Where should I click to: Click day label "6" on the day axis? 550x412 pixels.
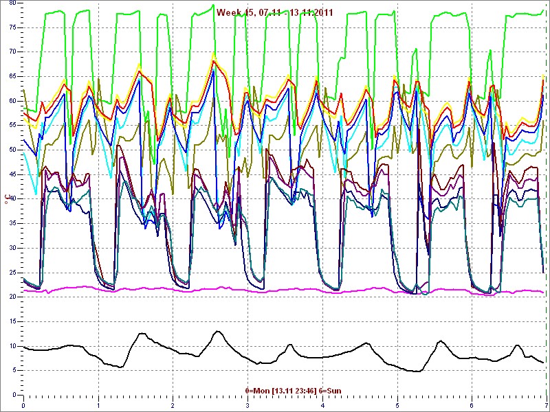472,406
